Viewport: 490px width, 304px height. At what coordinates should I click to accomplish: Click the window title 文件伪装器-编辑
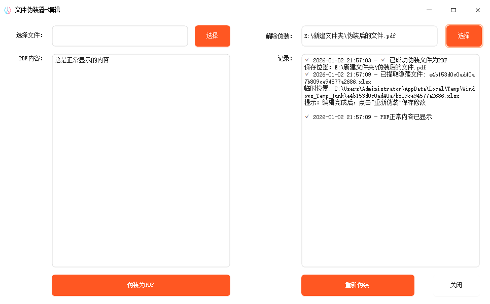[38, 10]
